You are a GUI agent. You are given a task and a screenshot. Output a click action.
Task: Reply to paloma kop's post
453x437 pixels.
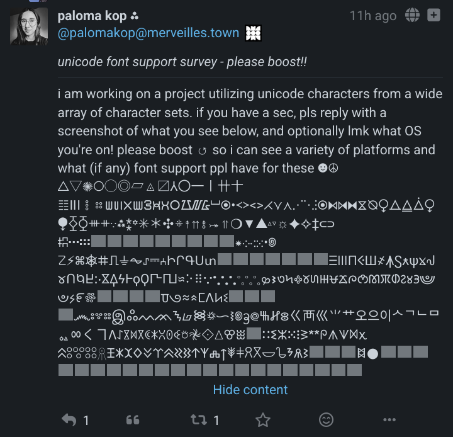[x=68, y=419]
